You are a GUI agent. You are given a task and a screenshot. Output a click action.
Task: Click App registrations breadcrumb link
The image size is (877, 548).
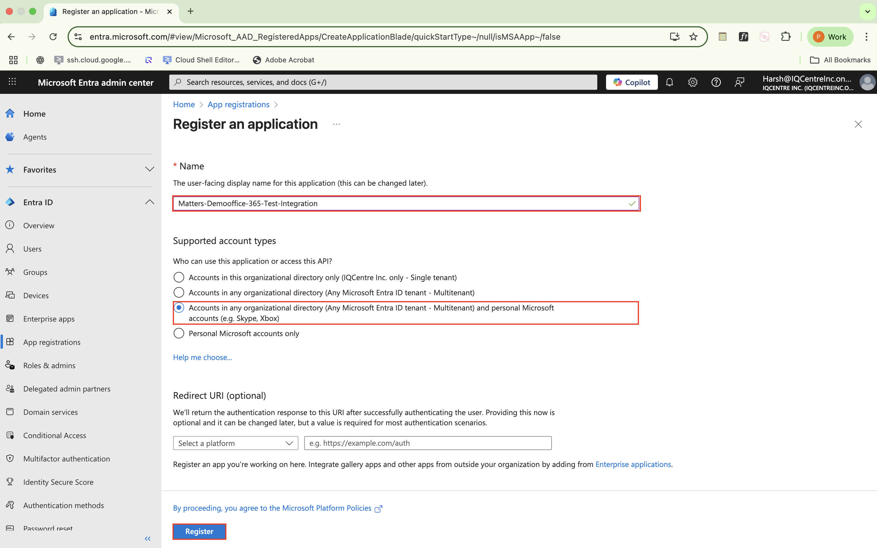click(x=238, y=104)
